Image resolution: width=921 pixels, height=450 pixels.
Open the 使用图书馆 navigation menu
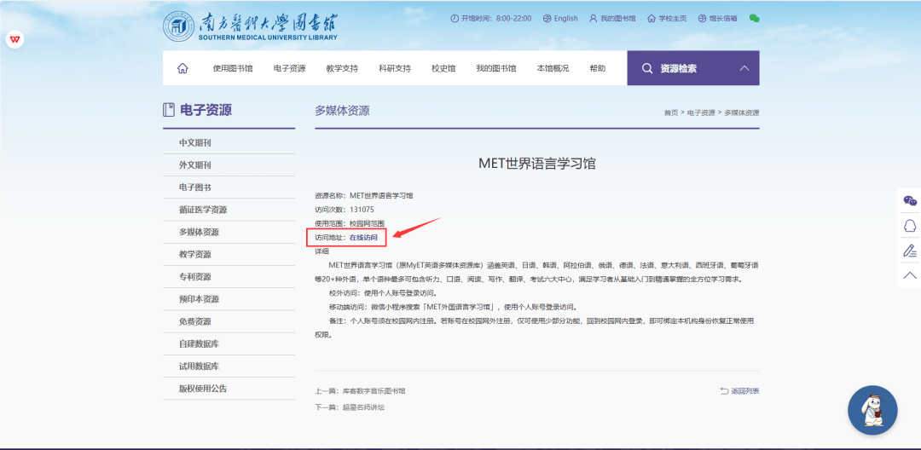pos(233,68)
